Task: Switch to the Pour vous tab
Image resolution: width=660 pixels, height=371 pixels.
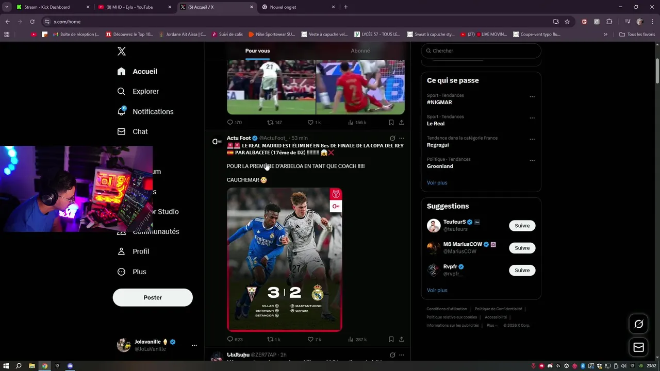Action: tap(257, 50)
